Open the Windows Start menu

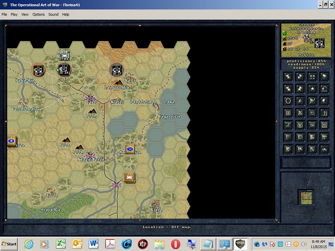(x=9, y=244)
